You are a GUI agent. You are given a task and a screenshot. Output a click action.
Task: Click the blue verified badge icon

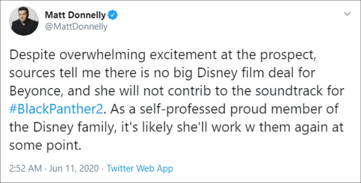pos(113,15)
